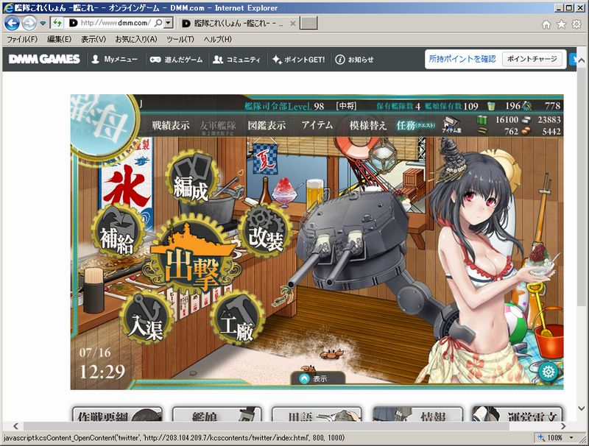
Task: Click the 所持ポイントを確認 link
Action: [x=462, y=59]
